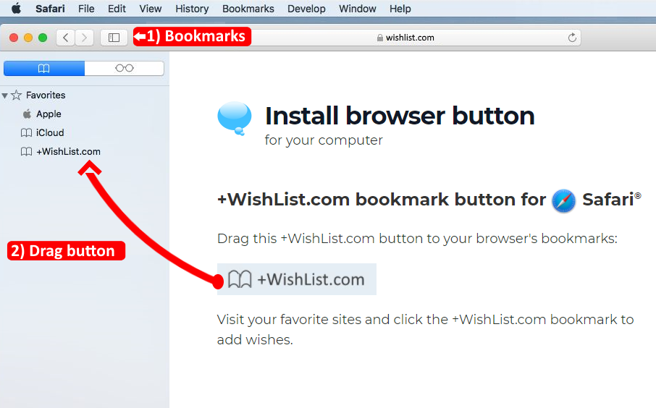
Task: Open the History menu
Action: 192,9
